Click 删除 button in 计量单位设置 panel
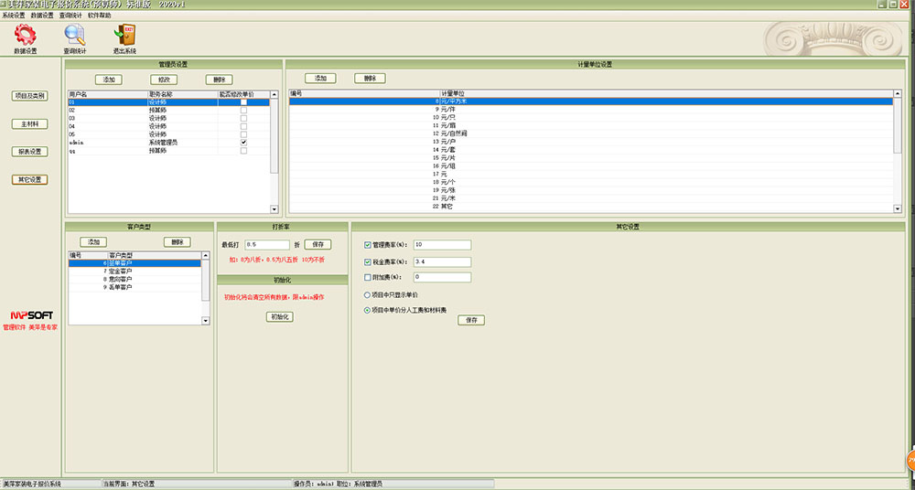Viewport: 915px width, 490px height. point(370,79)
